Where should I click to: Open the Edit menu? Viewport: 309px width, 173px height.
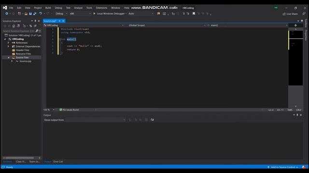point(19,8)
